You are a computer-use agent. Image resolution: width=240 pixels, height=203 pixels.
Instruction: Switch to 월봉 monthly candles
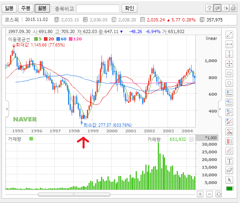click(42, 8)
